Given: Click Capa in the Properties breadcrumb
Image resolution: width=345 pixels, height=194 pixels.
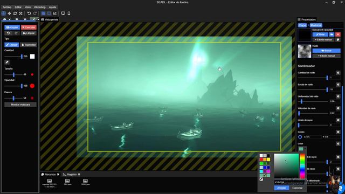Looking at the screenshot, I should (302, 25).
